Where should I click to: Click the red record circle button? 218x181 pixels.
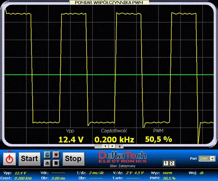point(56,155)
